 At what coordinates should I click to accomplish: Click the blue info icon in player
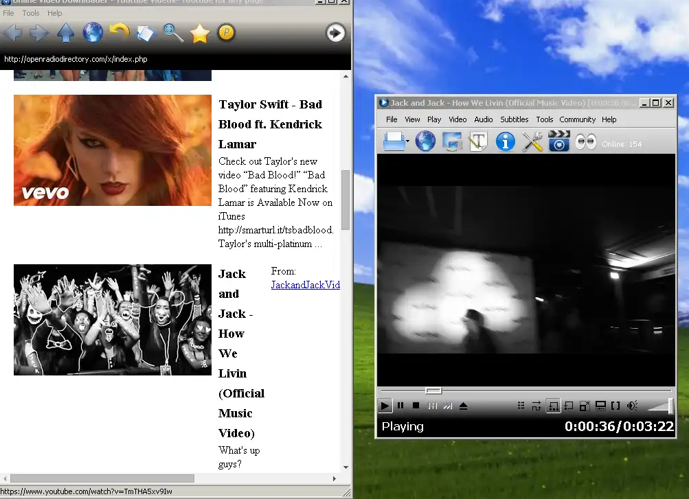point(506,142)
